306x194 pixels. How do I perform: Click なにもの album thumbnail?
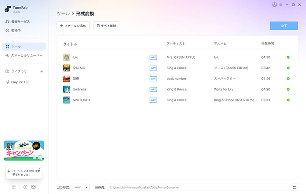pos(67,68)
